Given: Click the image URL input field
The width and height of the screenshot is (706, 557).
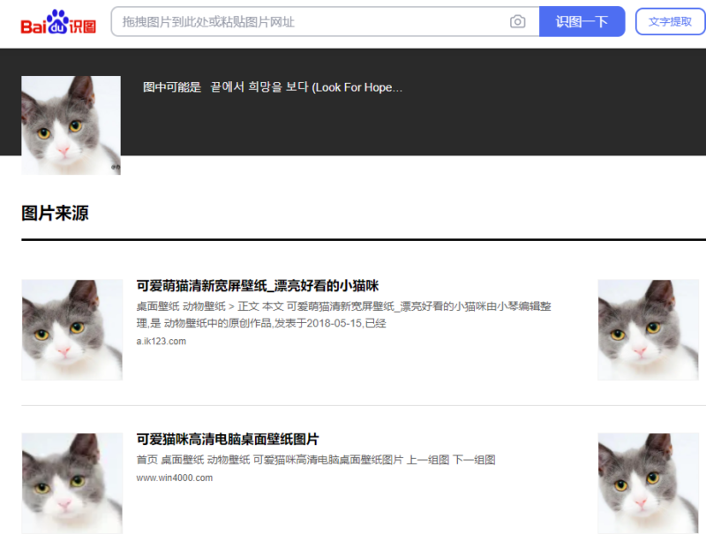Looking at the screenshot, I should coord(309,21).
